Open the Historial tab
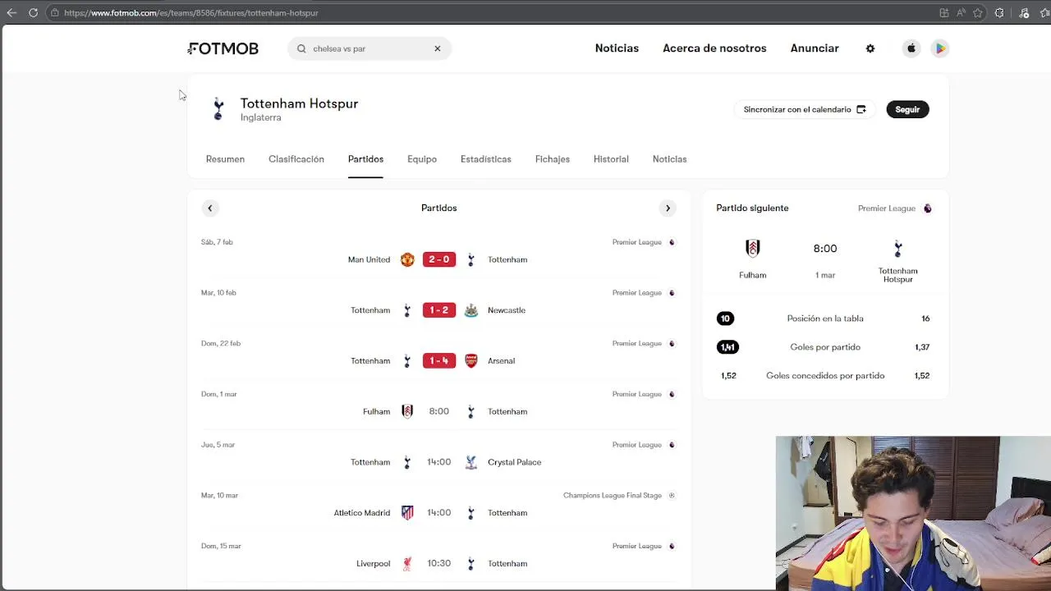 point(611,159)
